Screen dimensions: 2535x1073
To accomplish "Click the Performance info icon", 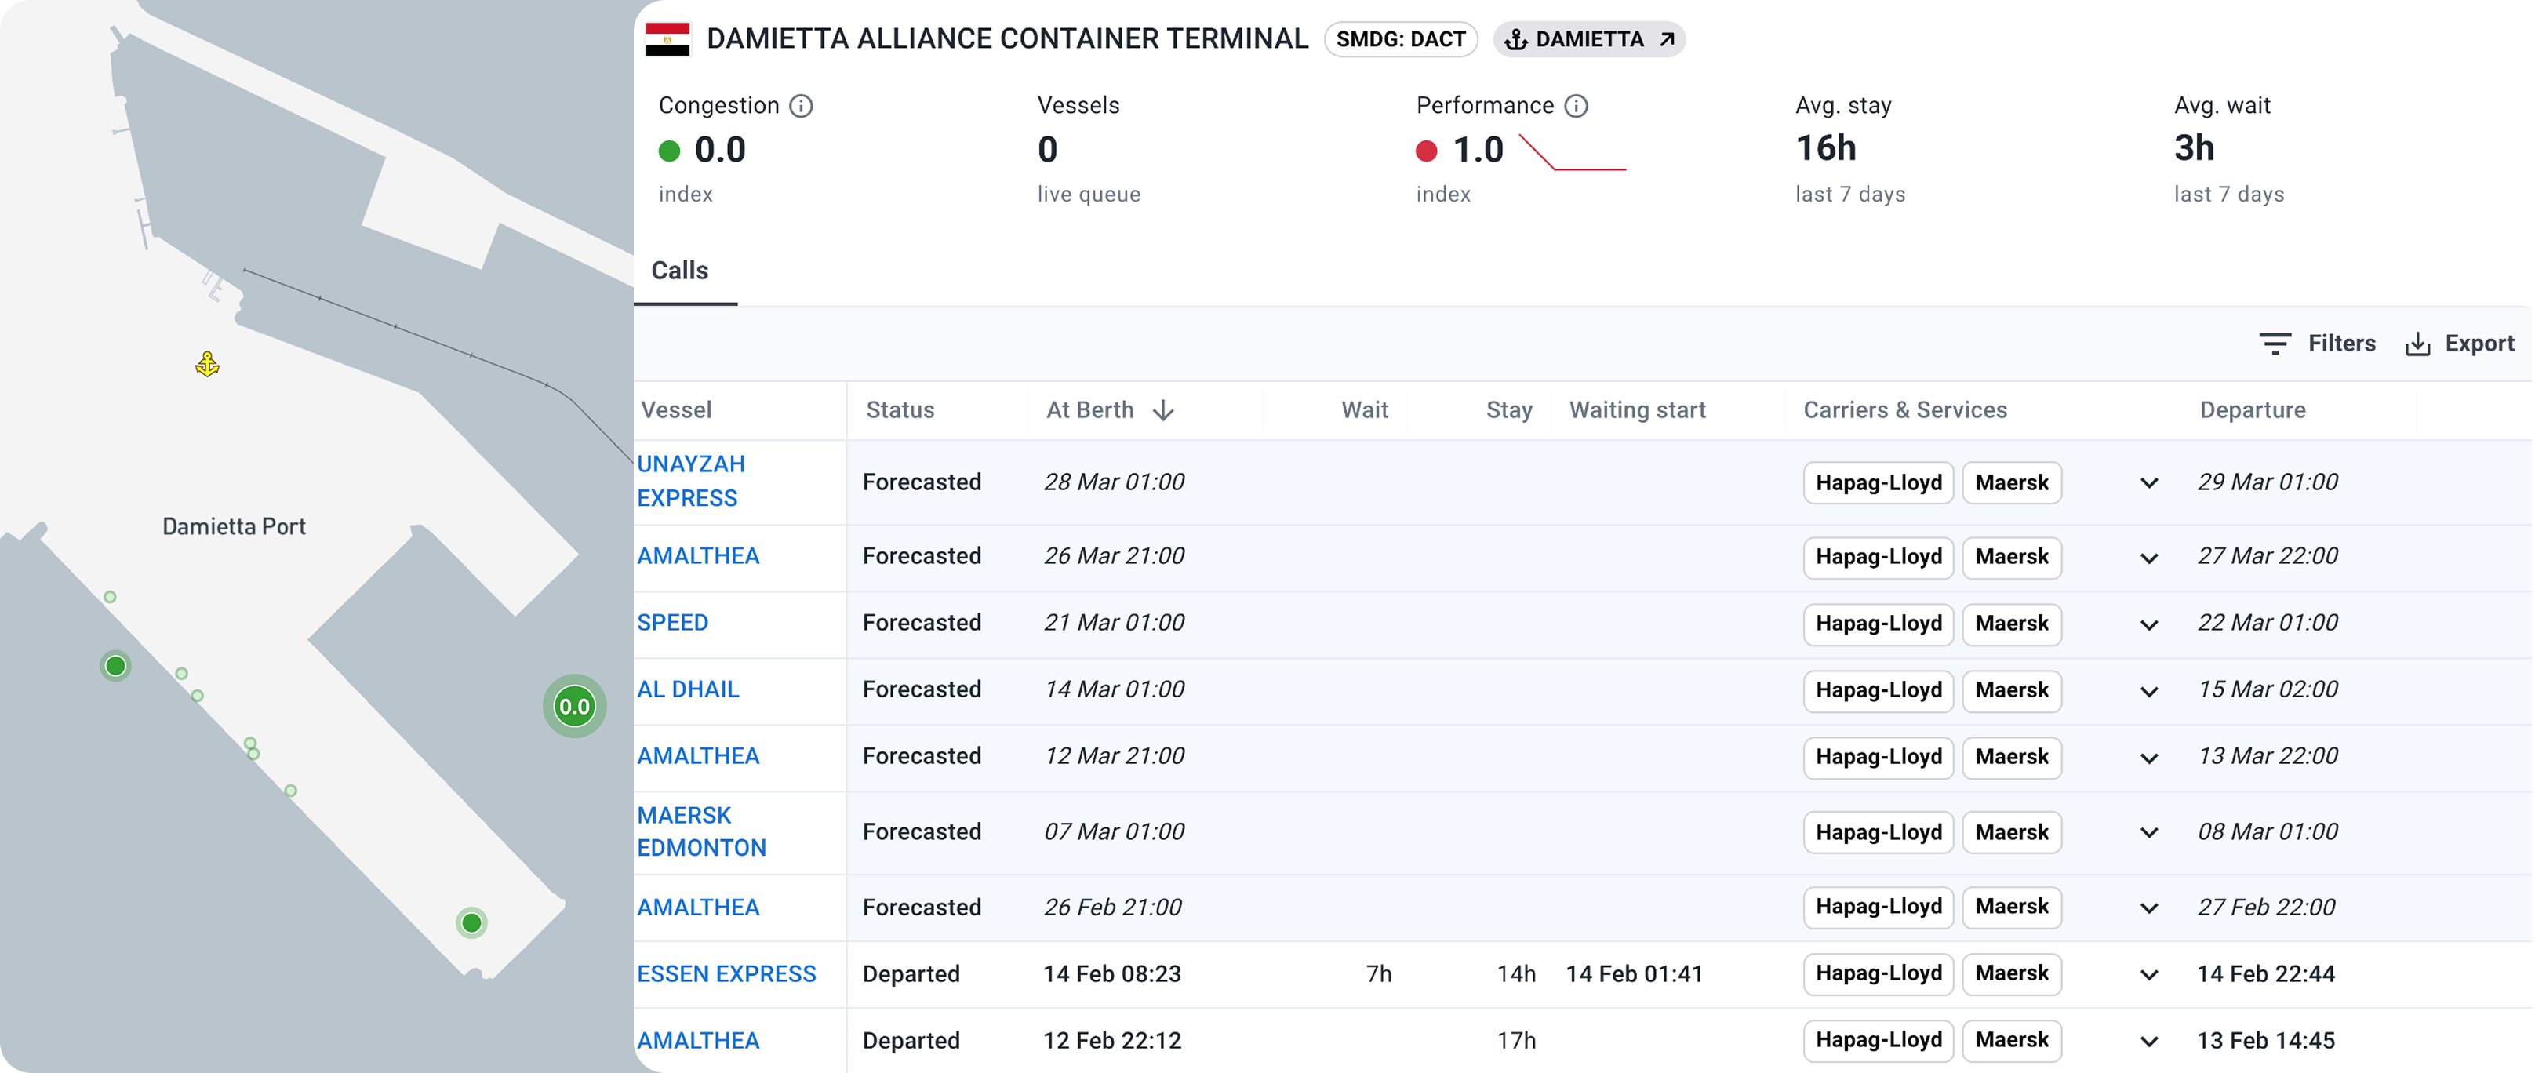I will (1576, 105).
